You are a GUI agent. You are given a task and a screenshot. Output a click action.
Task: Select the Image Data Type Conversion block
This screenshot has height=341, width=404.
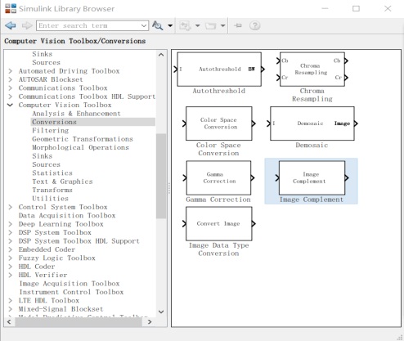[x=219, y=223]
